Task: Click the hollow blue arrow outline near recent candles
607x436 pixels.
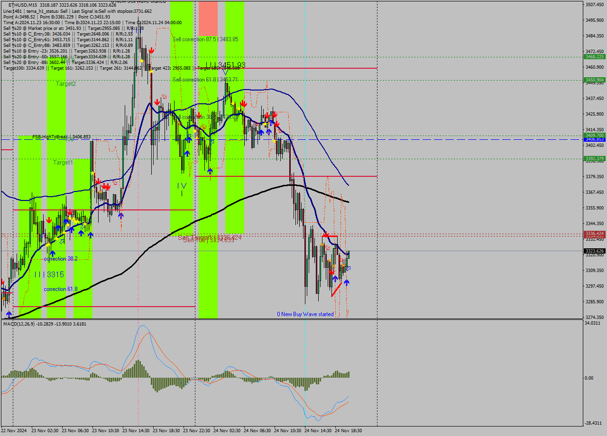Action: pyautogui.click(x=349, y=268)
